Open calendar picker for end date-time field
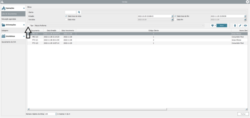The image size is (250, 118). pyautogui.click(x=245, y=16)
